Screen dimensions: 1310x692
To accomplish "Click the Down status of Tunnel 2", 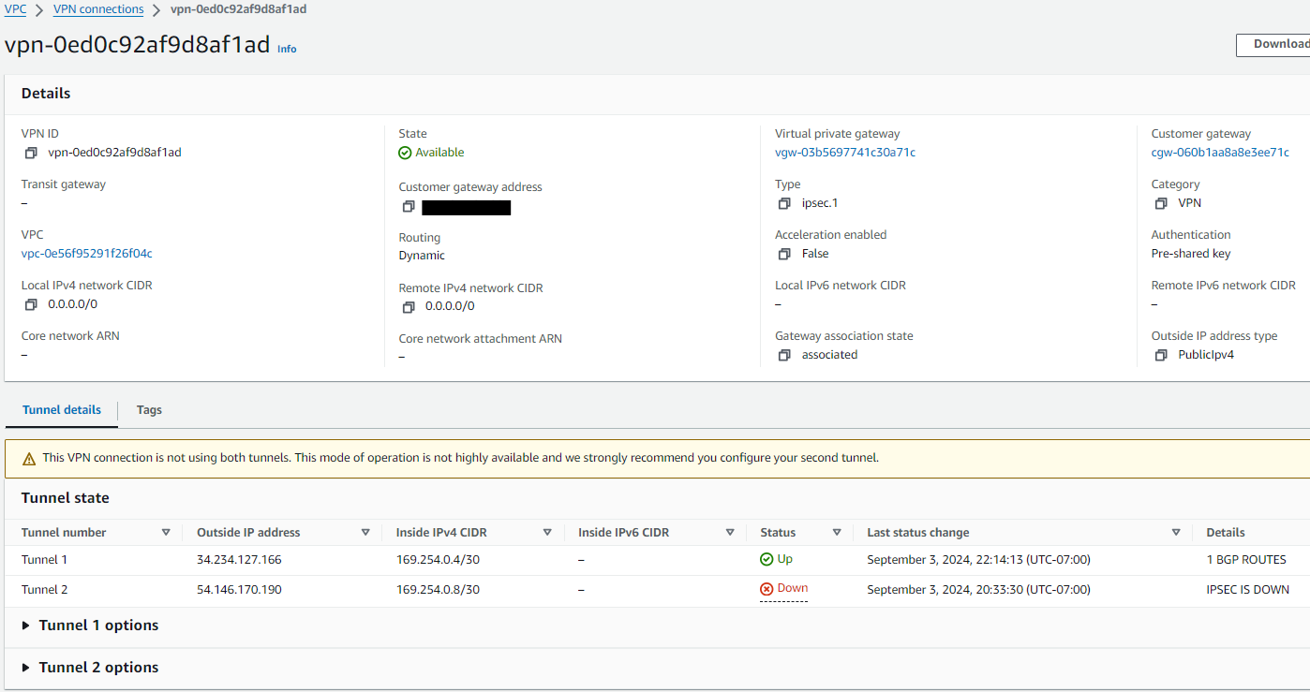I will click(792, 589).
